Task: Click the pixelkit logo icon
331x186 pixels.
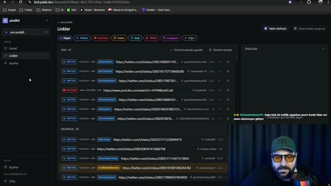Action: [x=5, y=21]
